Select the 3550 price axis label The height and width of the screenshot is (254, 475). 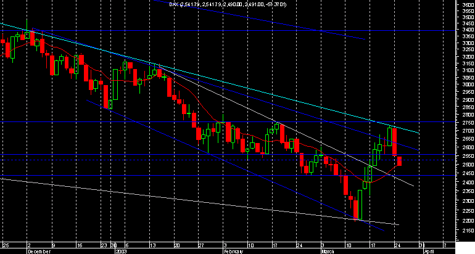[x=468, y=11]
